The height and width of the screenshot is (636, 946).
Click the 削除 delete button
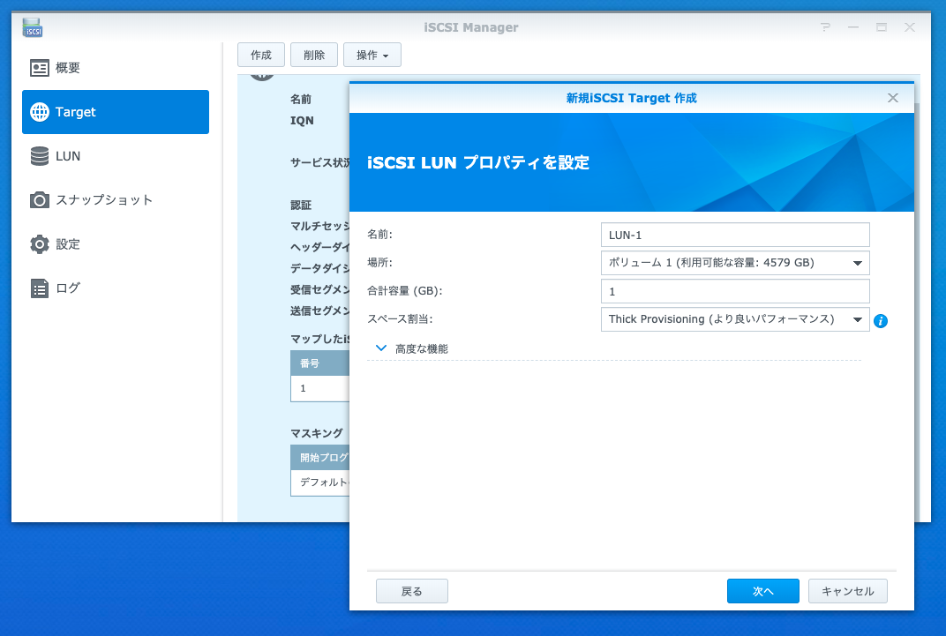[x=314, y=55]
